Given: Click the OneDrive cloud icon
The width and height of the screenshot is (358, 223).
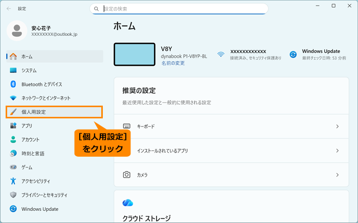Looking at the screenshot, I should coord(128,203).
